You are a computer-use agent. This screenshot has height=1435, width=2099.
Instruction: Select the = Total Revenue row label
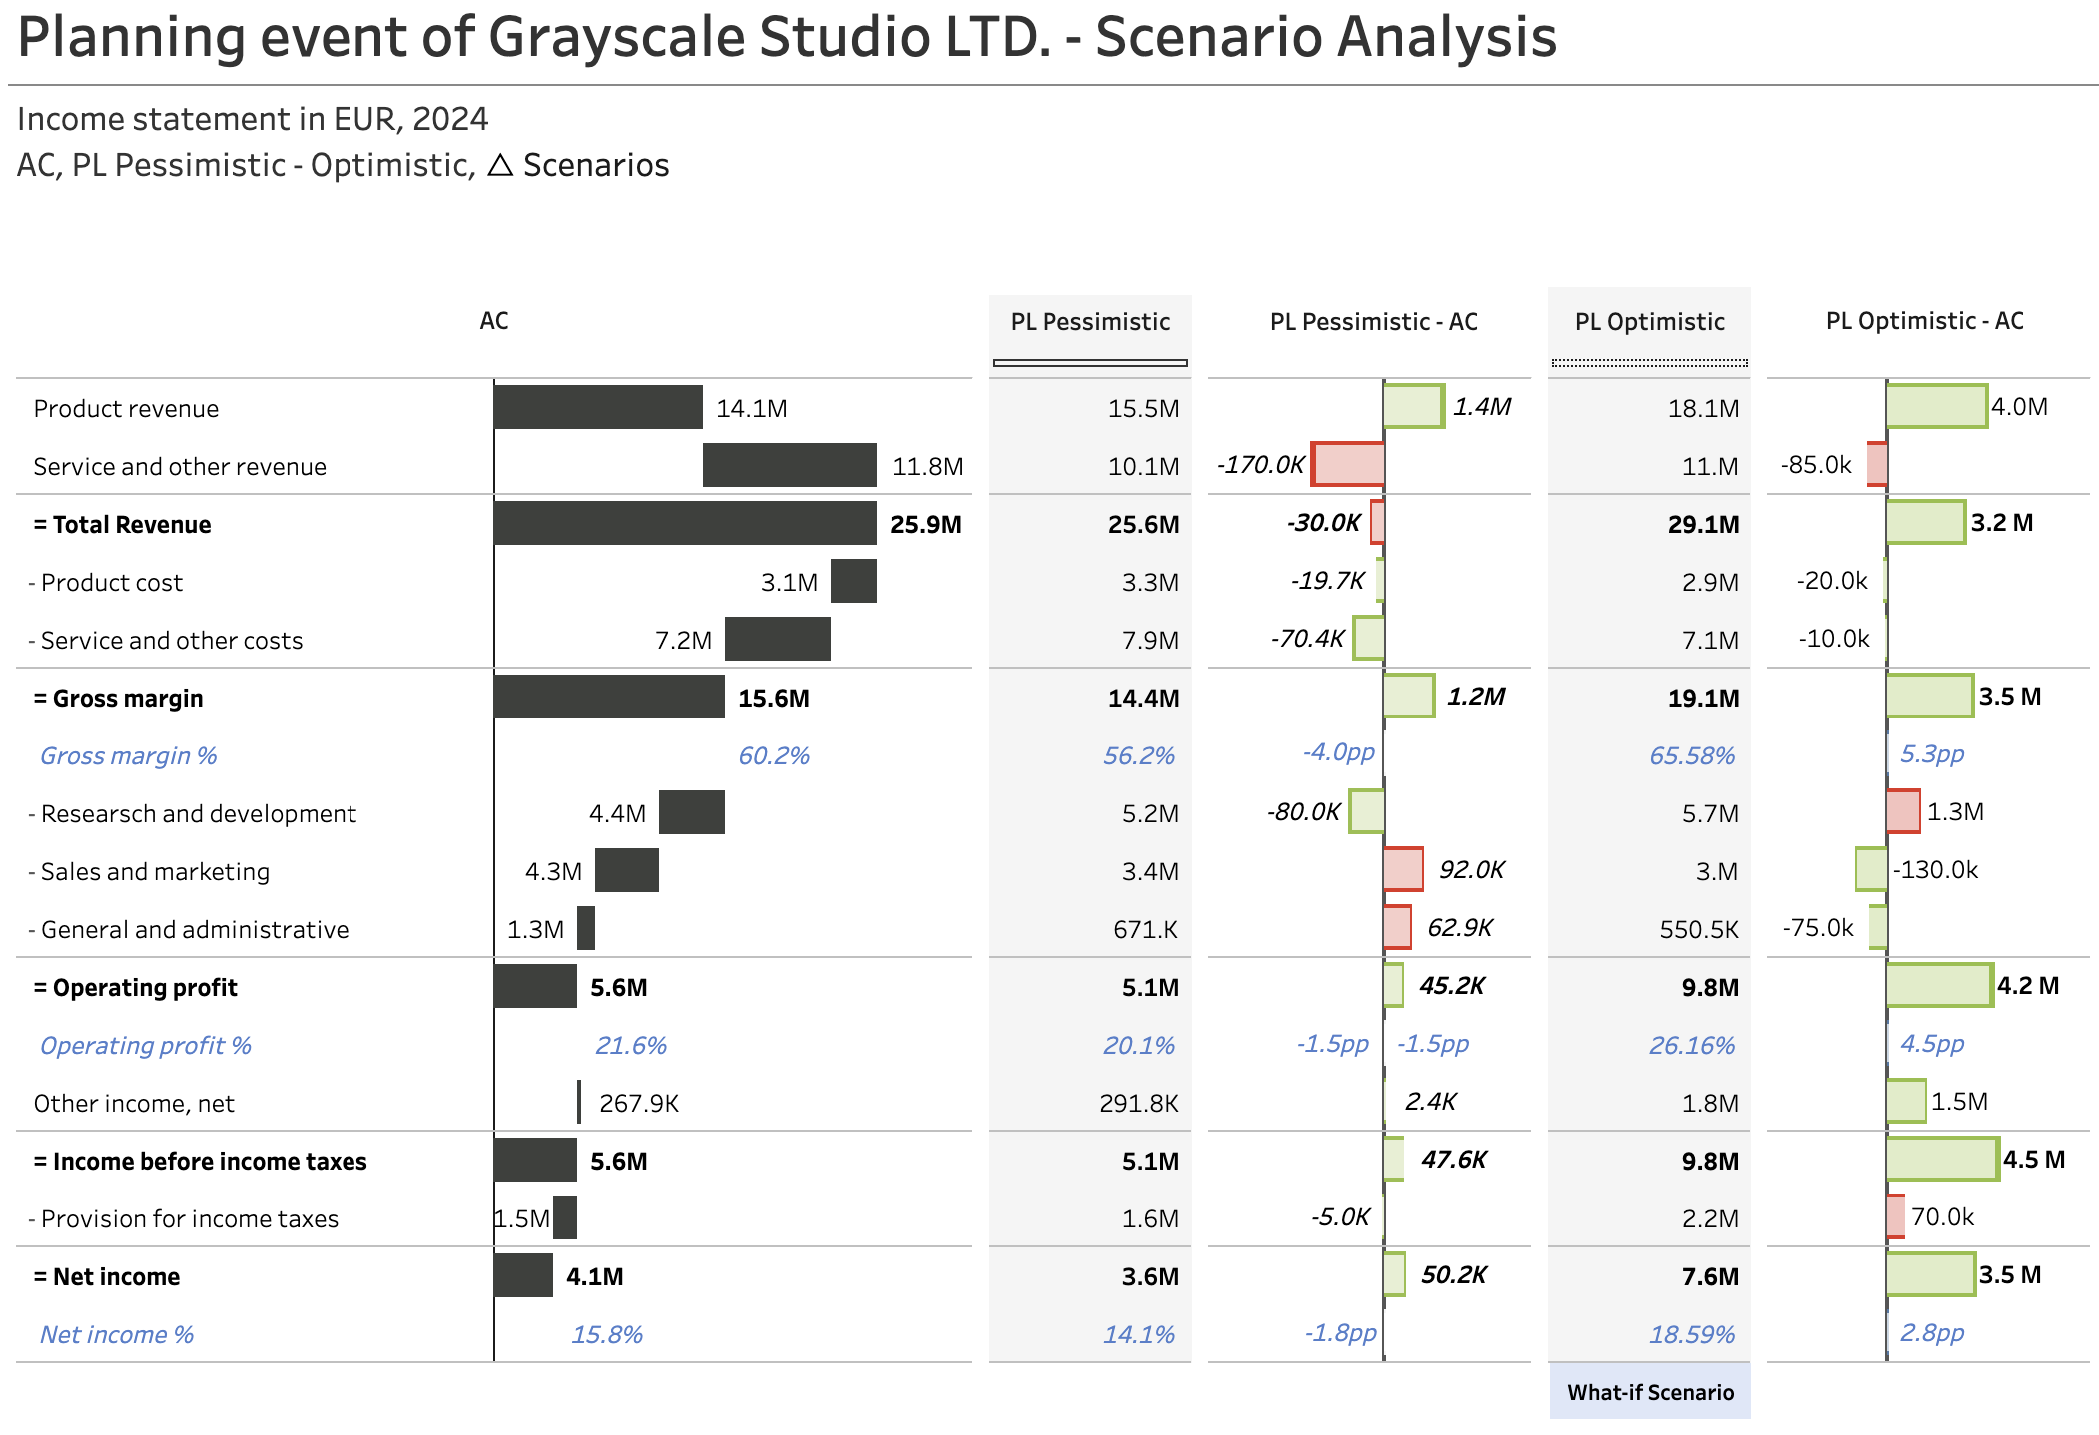pyautogui.click(x=122, y=524)
